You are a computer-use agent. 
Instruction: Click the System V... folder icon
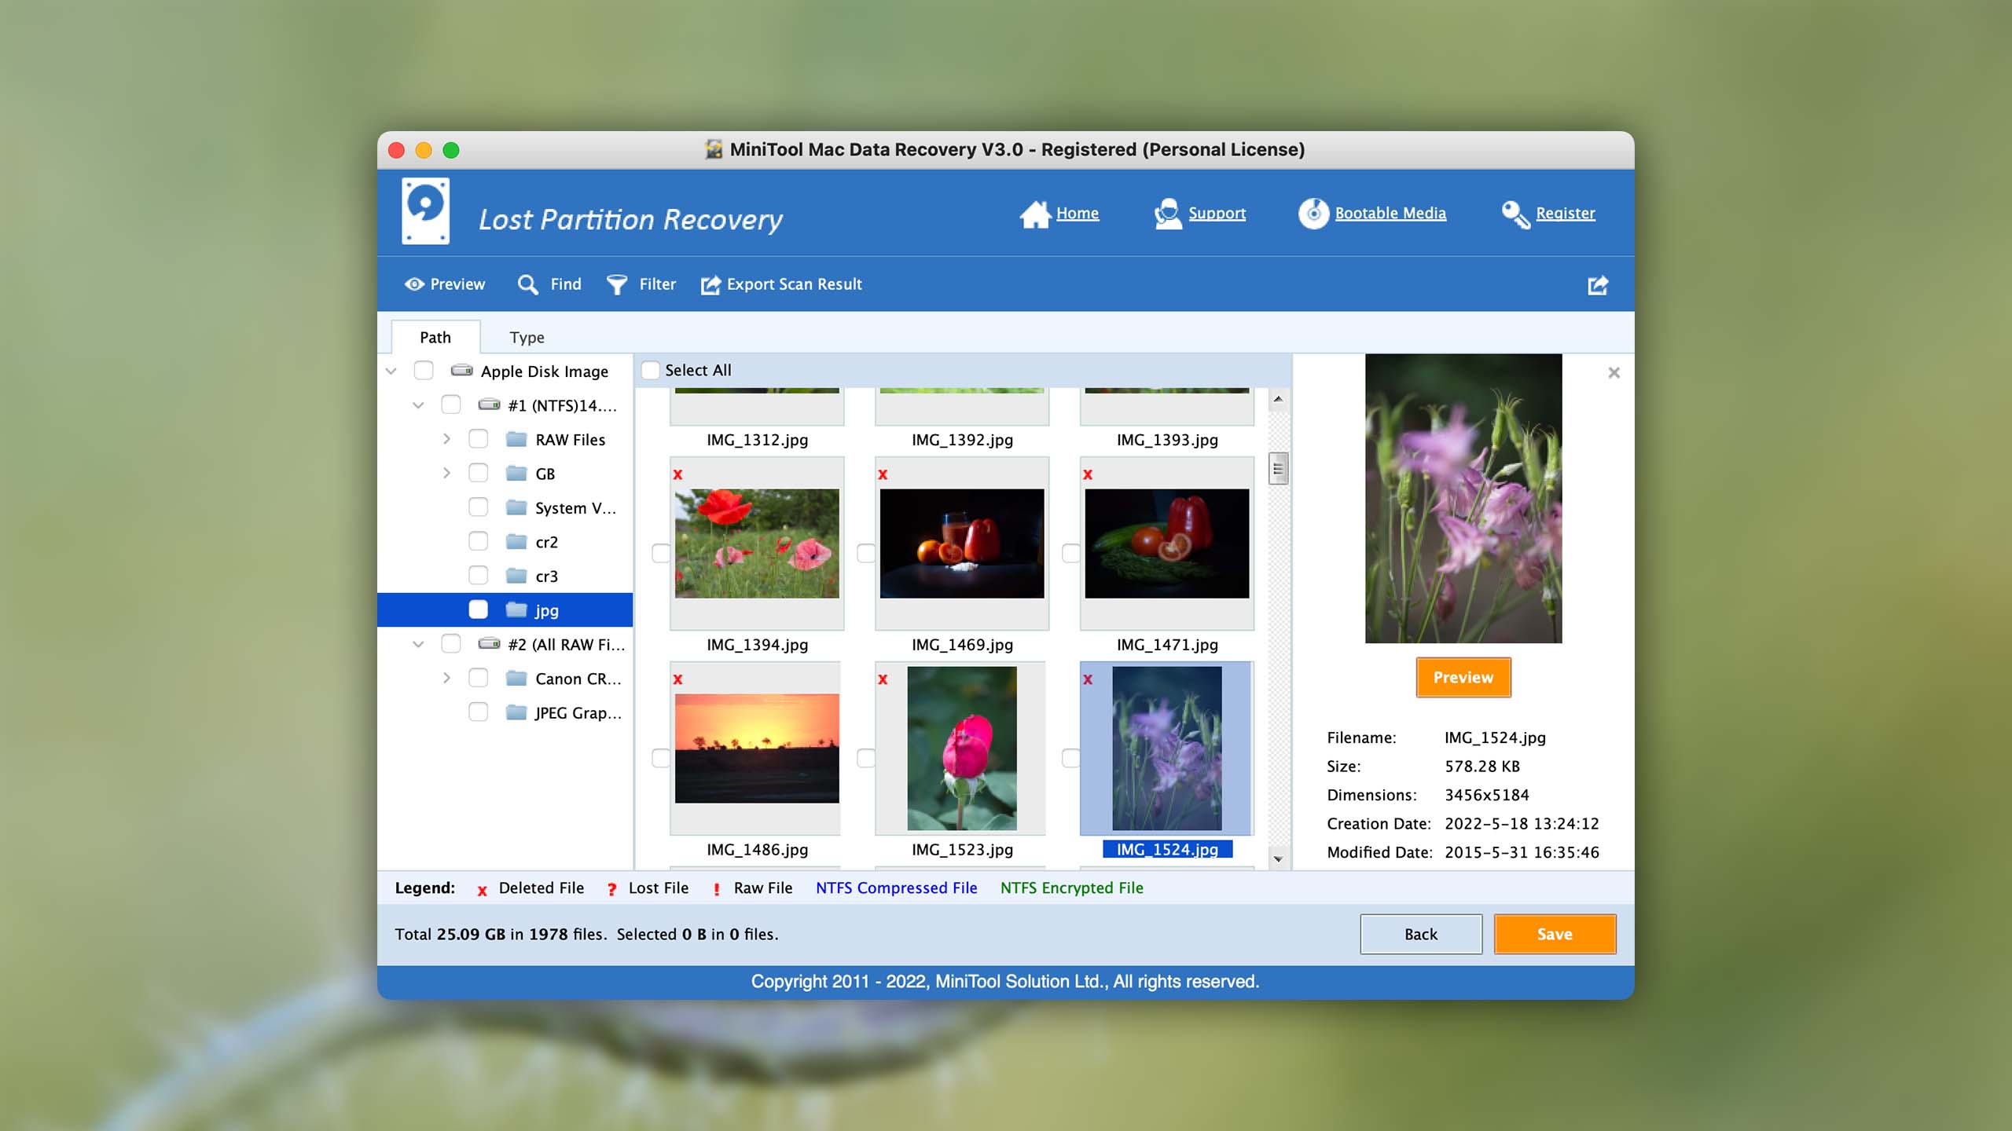tap(516, 507)
